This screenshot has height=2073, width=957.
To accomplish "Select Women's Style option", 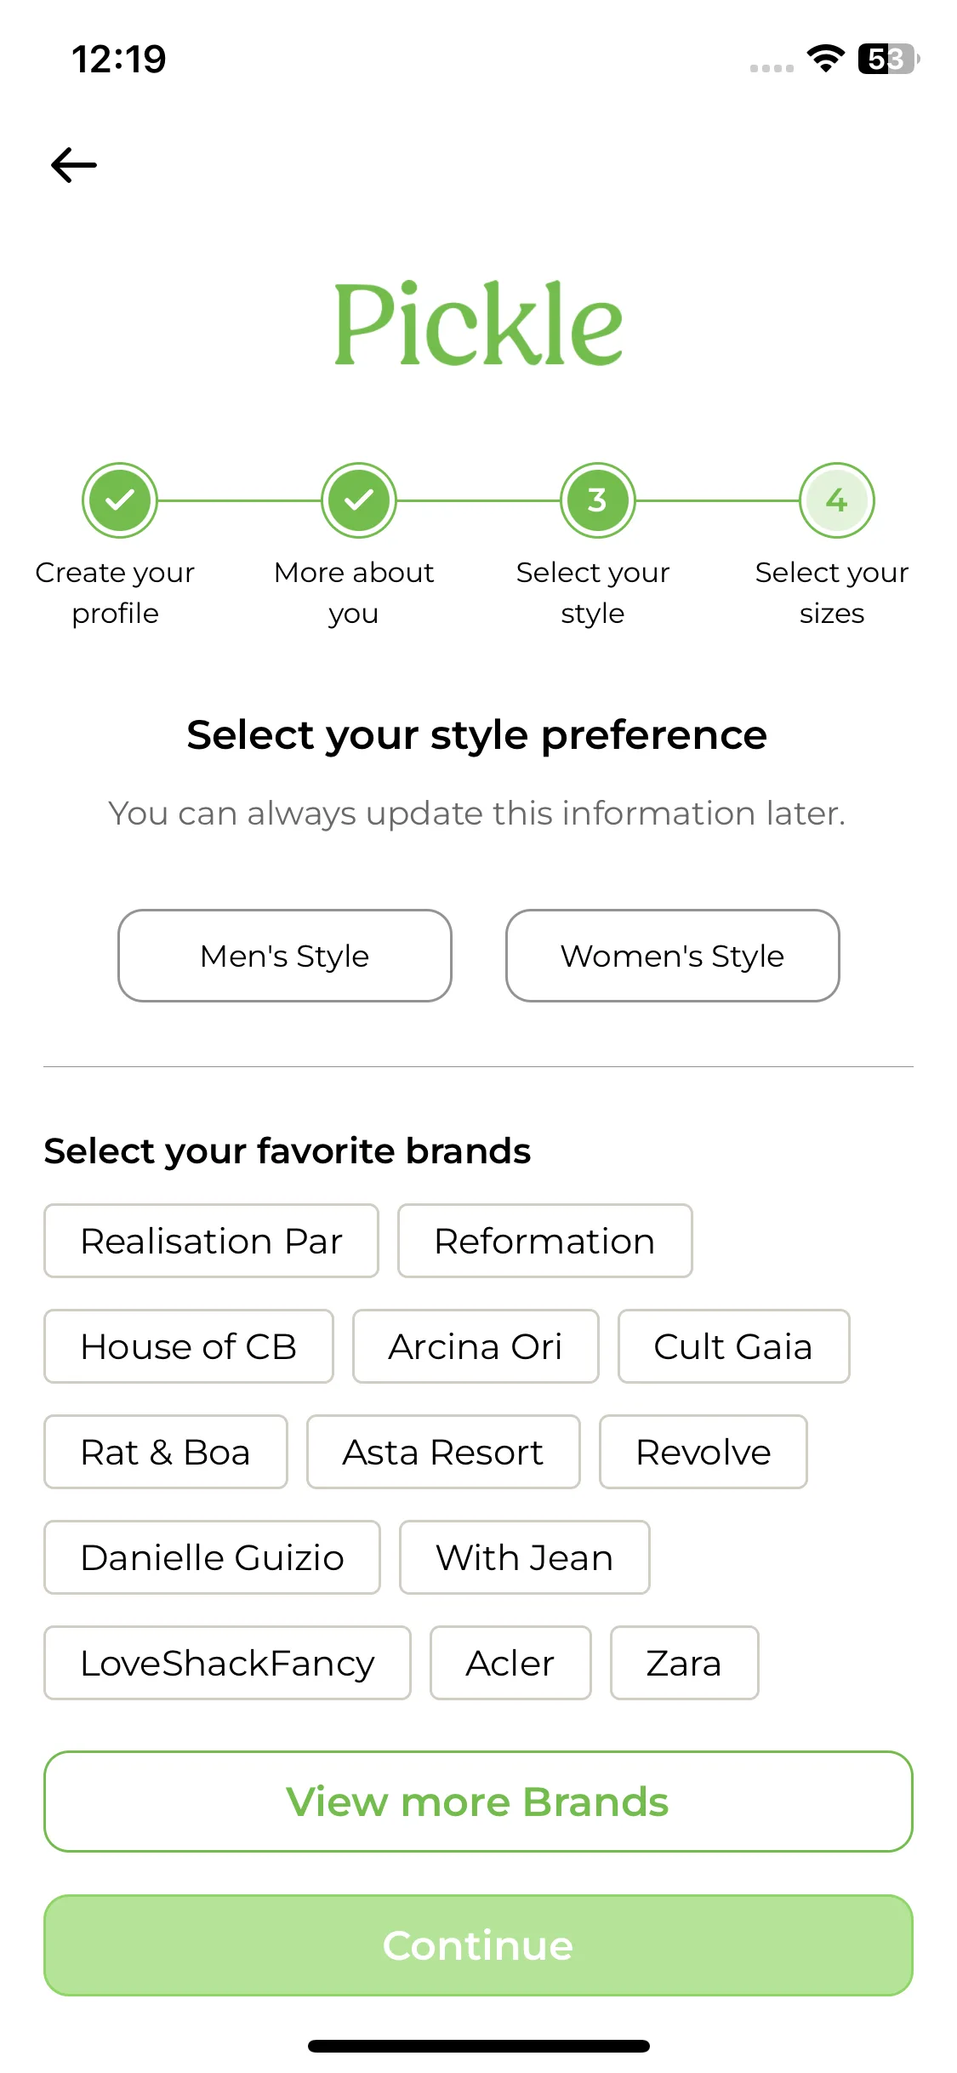I will point(673,956).
